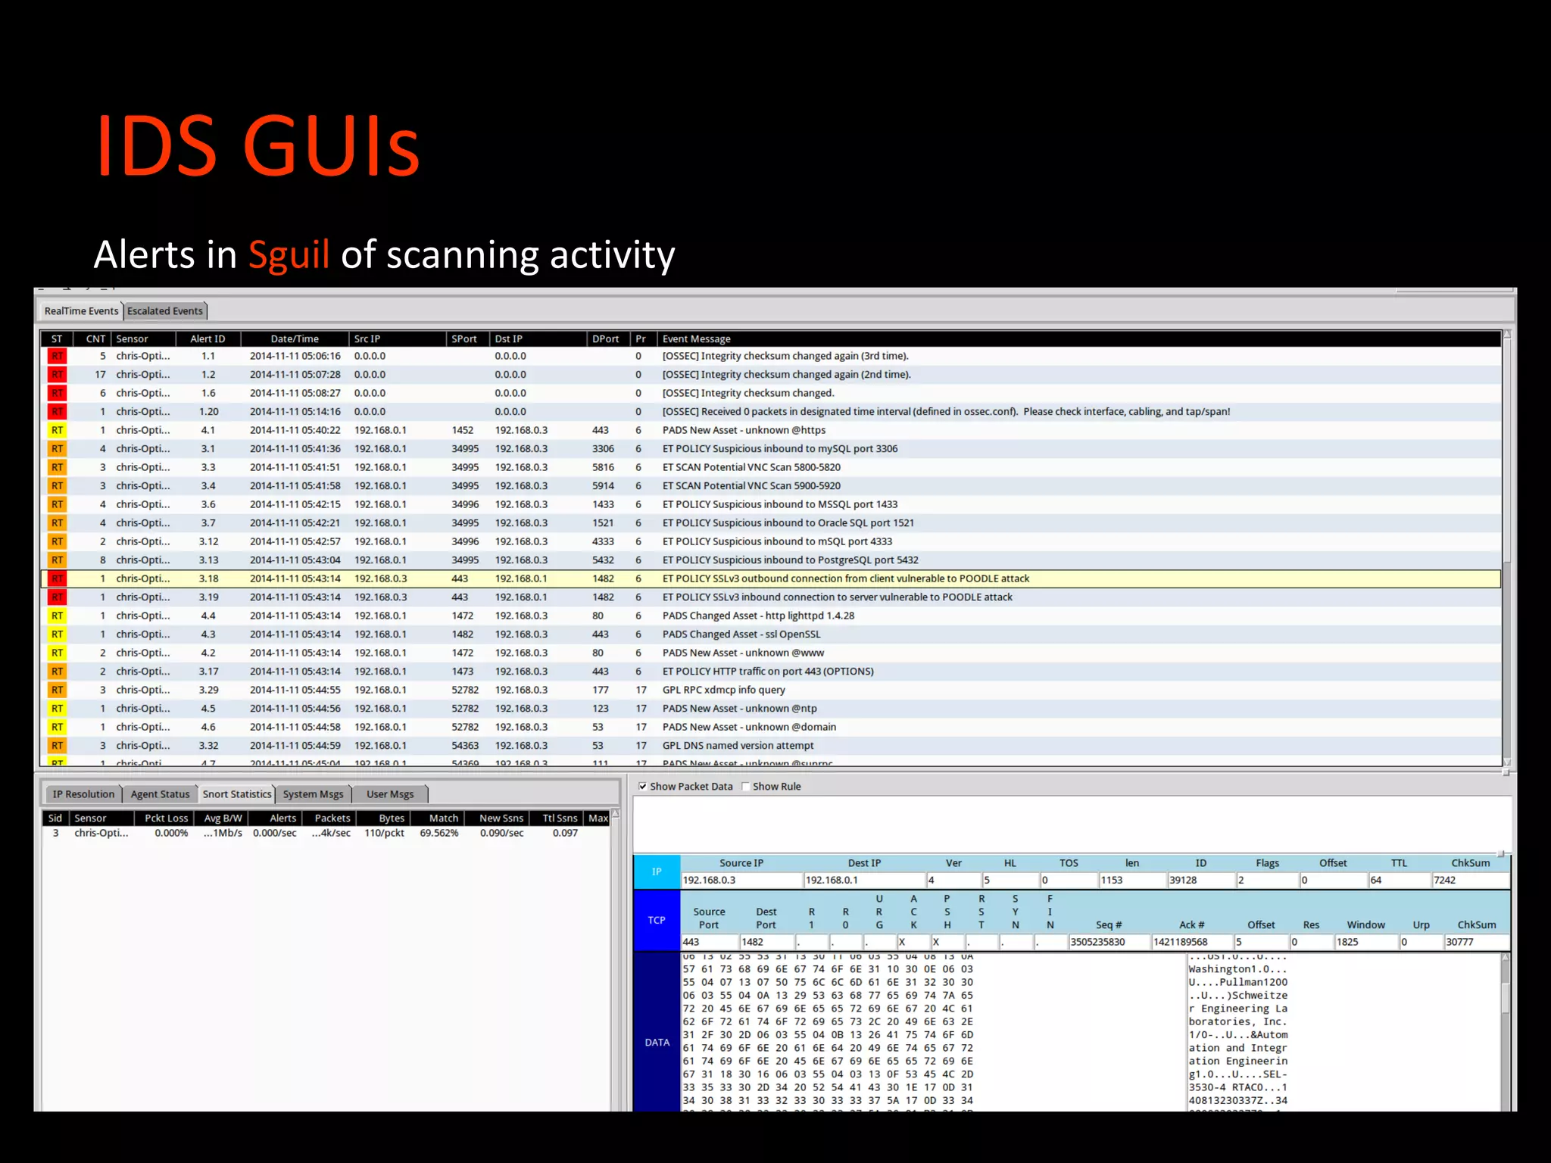Click the Ack # field 1421189568

coord(1192,942)
